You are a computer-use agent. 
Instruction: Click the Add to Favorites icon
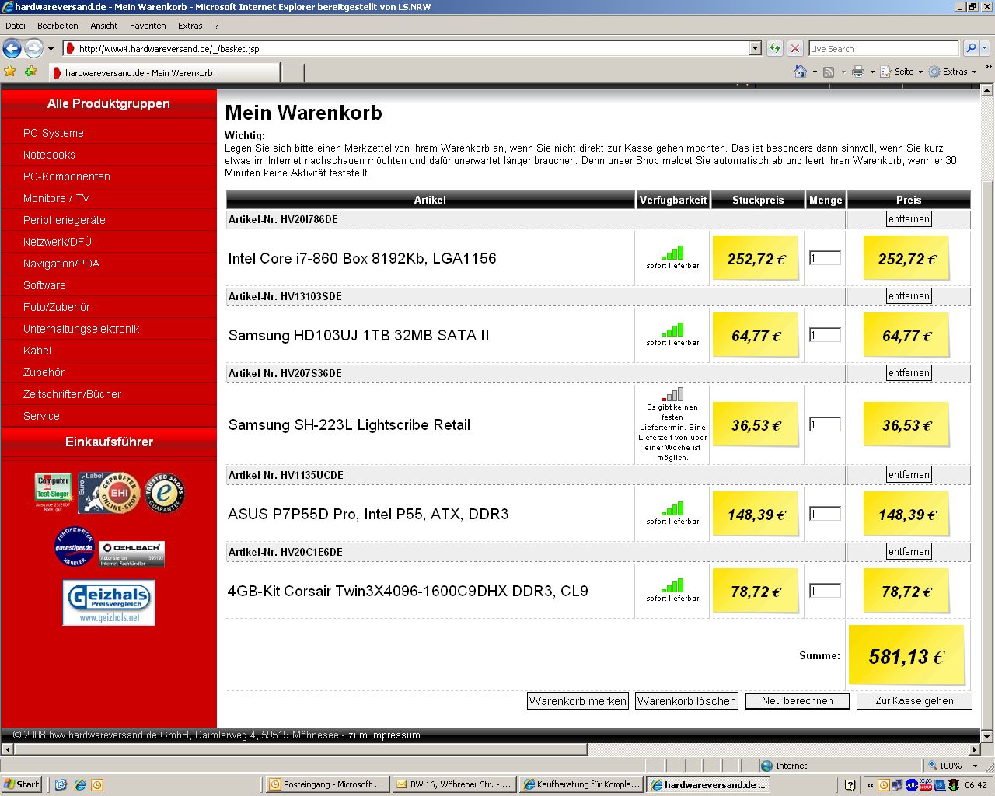(30, 72)
